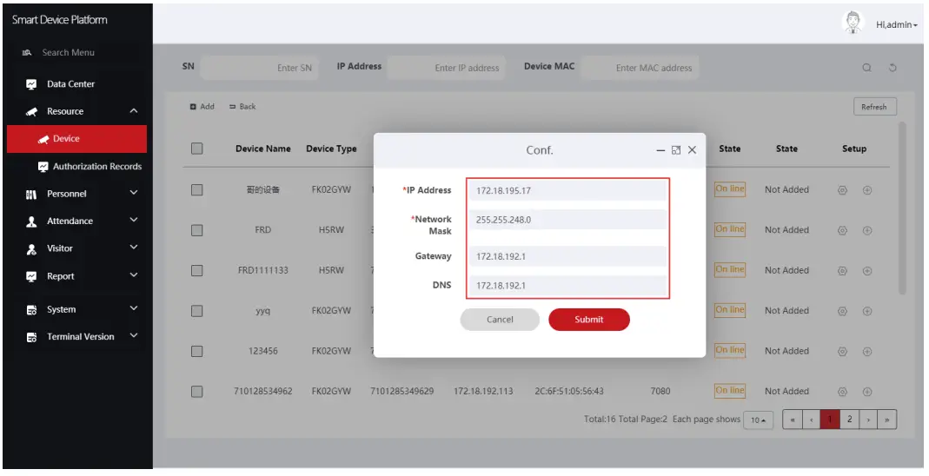Expand the Terminal Version menu chevron
The height and width of the screenshot is (476, 929).
click(134, 335)
